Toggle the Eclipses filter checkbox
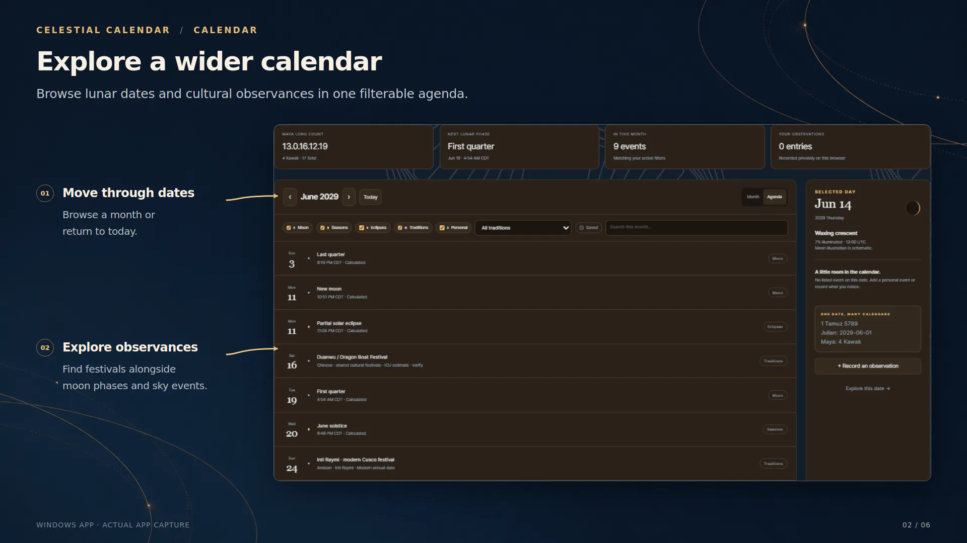 tap(362, 228)
